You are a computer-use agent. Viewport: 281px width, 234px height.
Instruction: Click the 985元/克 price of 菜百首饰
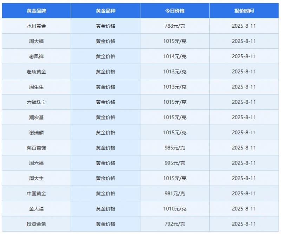pyautogui.click(x=175, y=148)
